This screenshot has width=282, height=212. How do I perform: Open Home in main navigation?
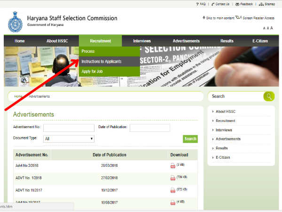point(20,41)
